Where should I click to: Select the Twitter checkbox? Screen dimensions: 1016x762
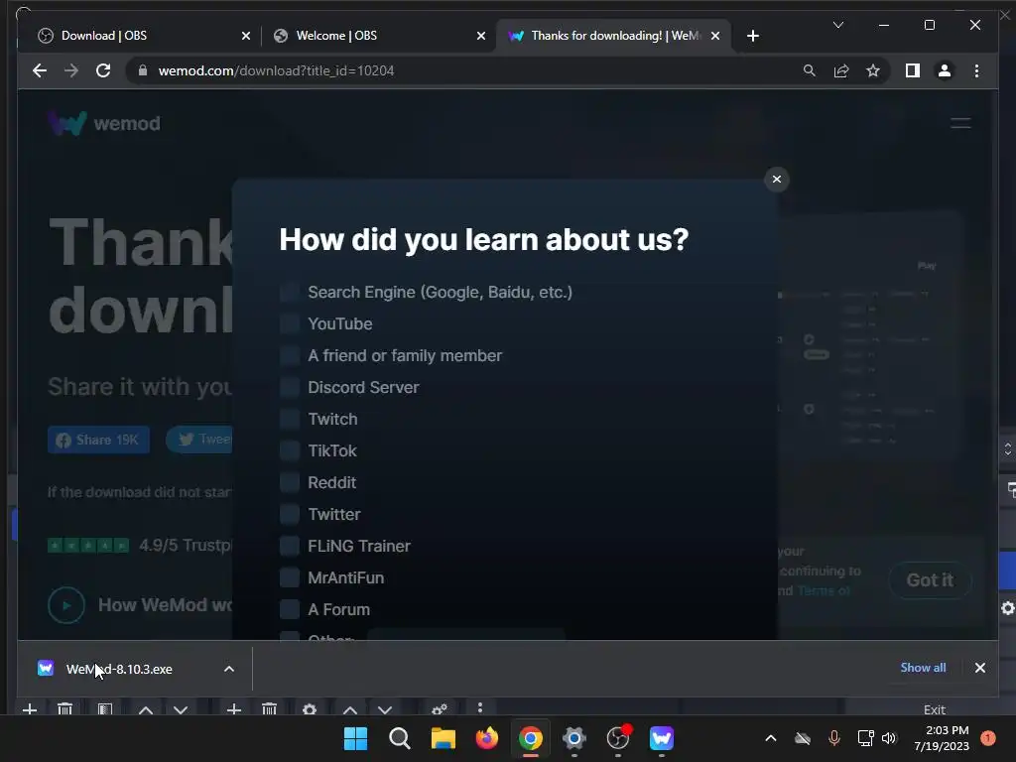(290, 515)
